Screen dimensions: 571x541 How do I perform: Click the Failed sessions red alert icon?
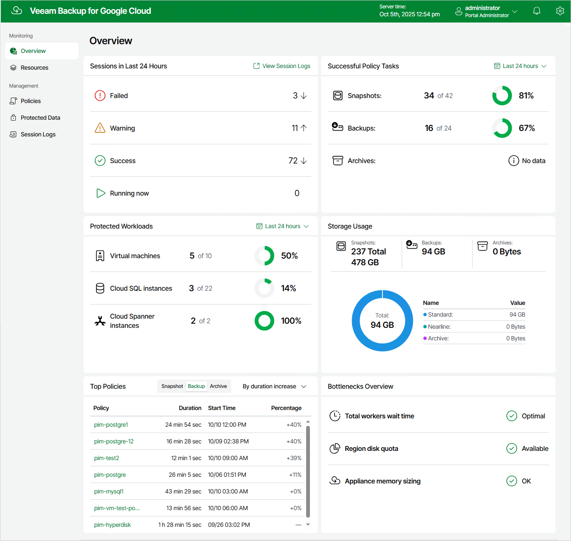[x=100, y=96]
